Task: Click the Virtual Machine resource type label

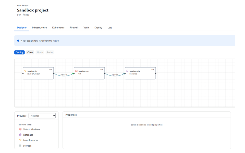Action: click(x=32, y=130)
